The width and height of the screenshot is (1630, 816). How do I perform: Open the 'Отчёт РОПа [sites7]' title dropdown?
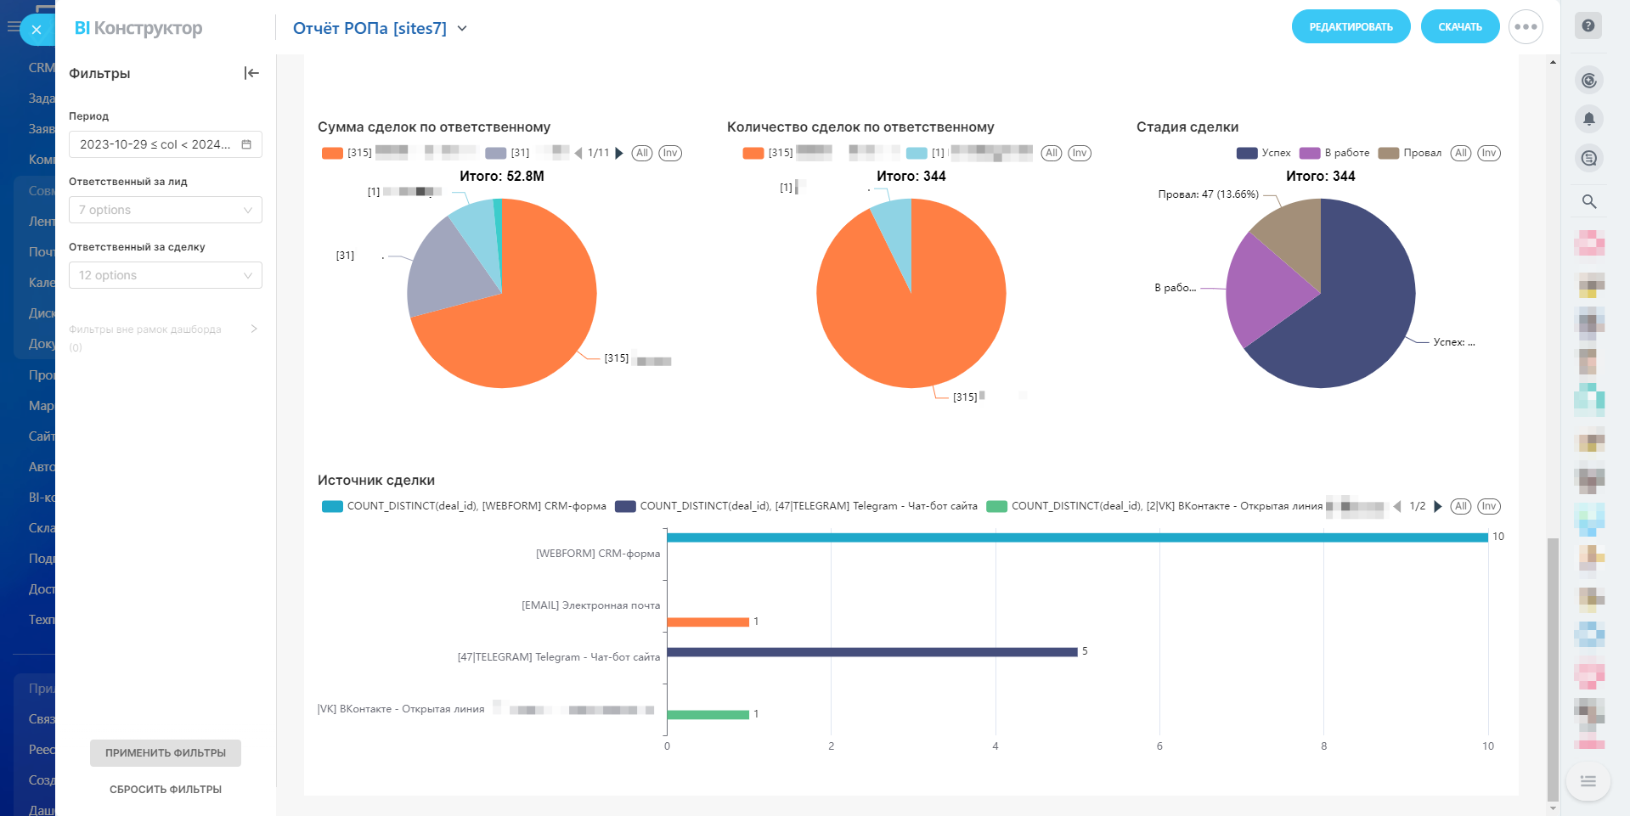(x=462, y=28)
